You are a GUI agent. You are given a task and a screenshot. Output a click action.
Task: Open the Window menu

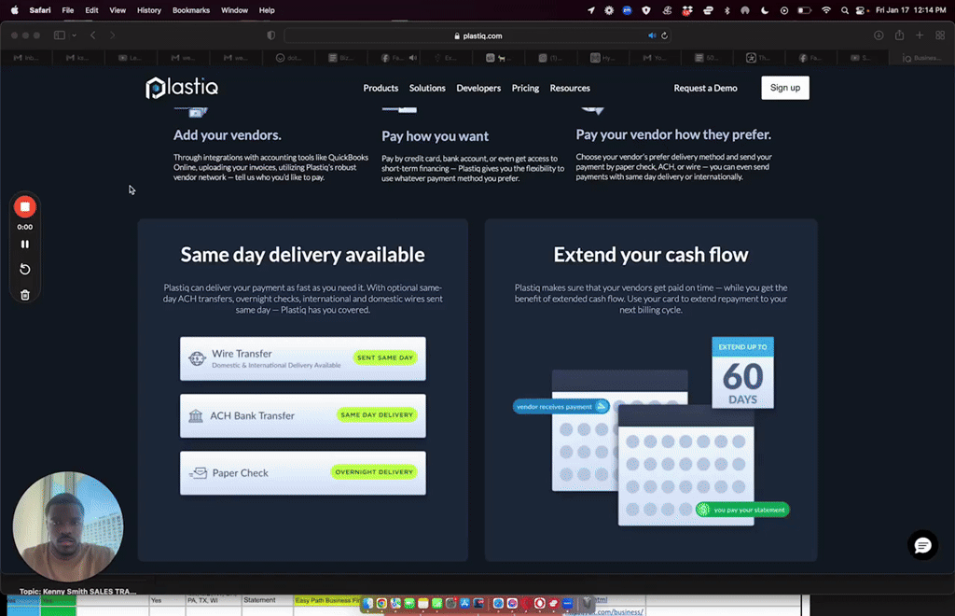(234, 10)
